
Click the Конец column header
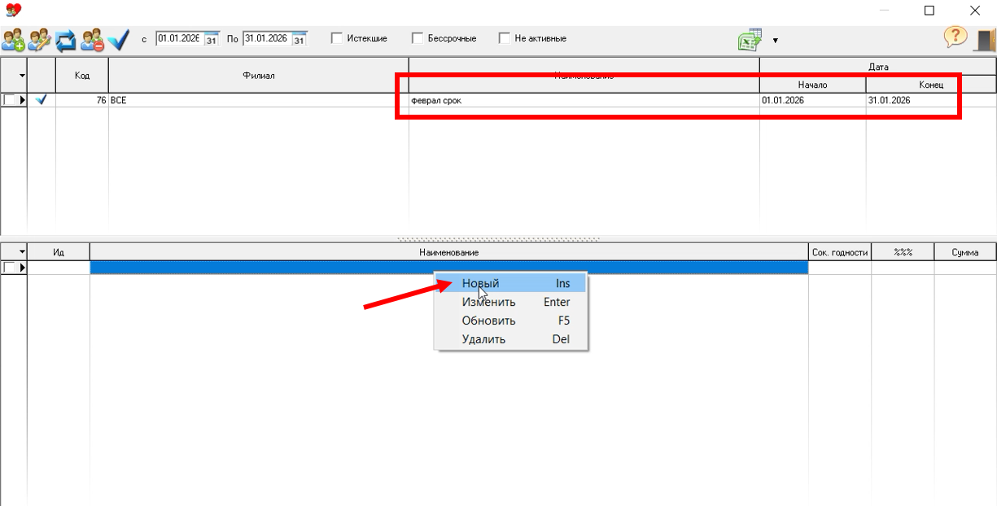(x=931, y=85)
